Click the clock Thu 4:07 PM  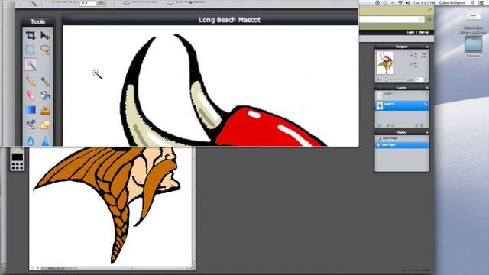[424, 2]
